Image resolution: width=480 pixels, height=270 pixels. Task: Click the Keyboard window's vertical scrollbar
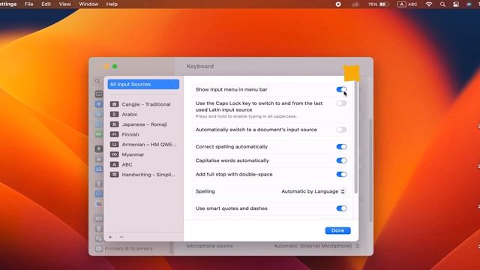[x=370, y=170]
